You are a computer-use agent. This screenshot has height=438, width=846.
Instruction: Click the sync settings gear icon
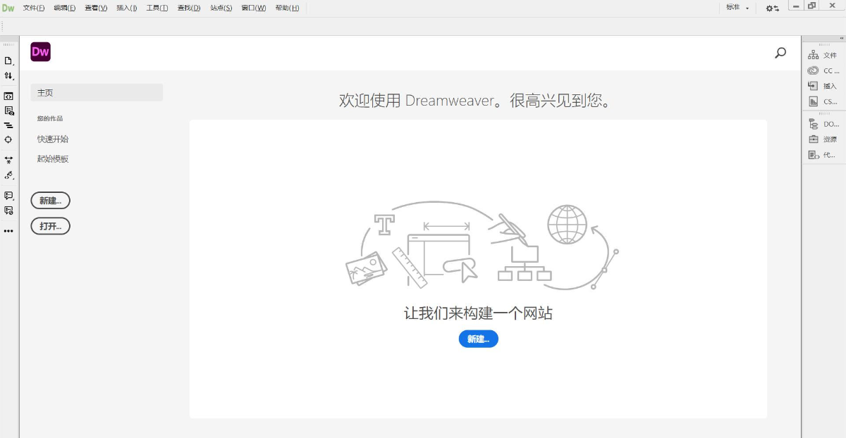tap(773, 8)
